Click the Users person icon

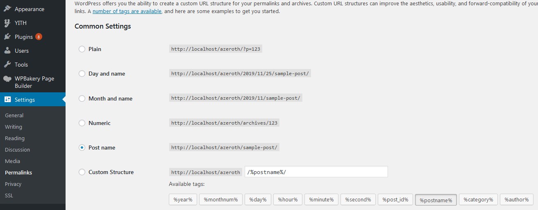click(7, 51)
